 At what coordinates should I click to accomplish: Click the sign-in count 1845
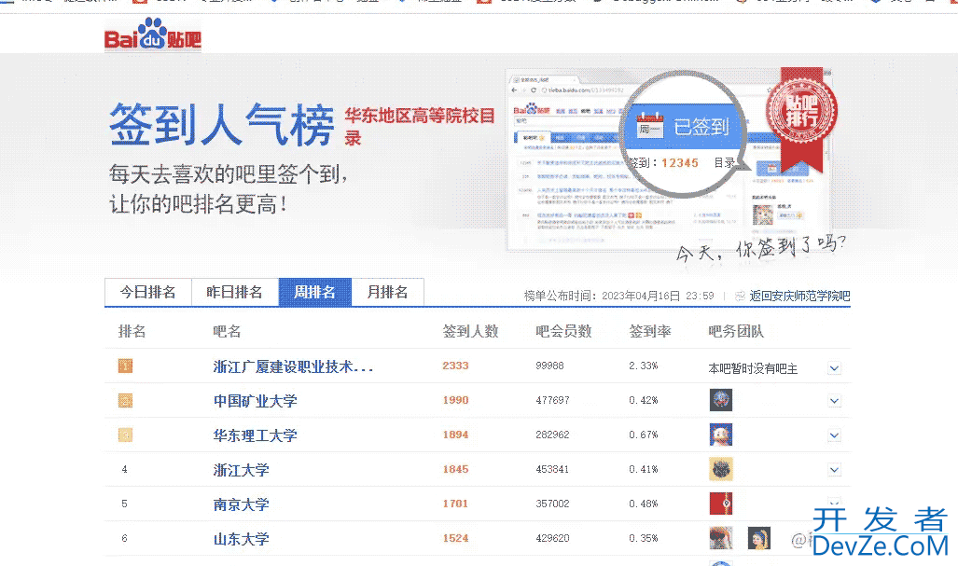456,469
